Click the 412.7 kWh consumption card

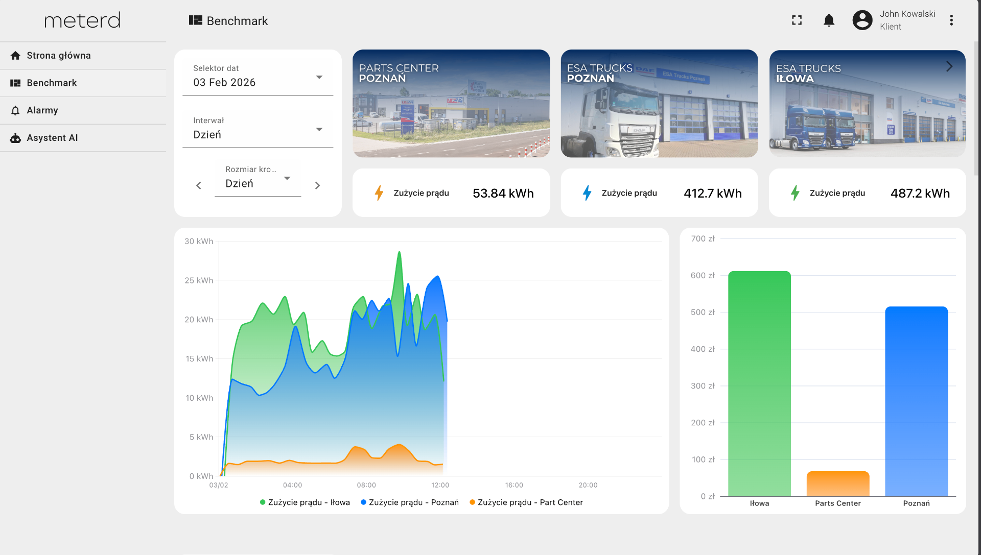[659, 193]
